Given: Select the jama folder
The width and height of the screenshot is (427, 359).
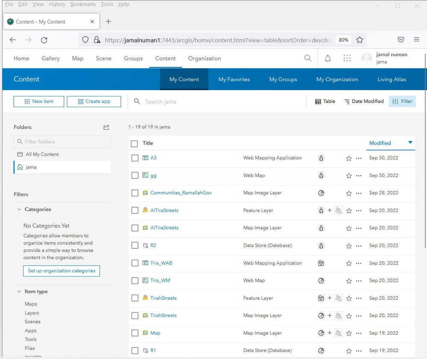Looking at the screenshot, I should tap(62, 167).
